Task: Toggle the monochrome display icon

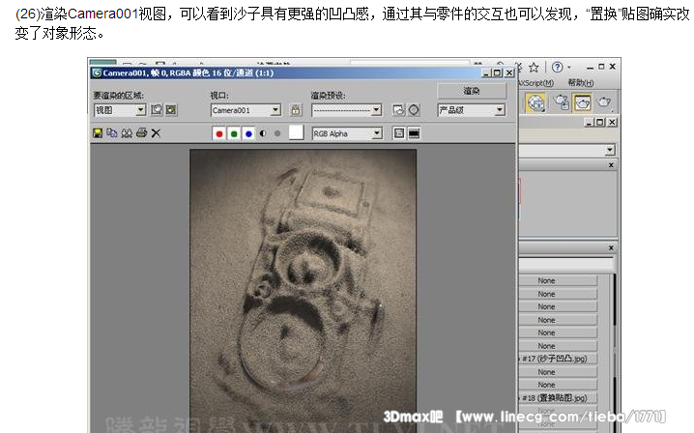Action: (x=277, y=133)
